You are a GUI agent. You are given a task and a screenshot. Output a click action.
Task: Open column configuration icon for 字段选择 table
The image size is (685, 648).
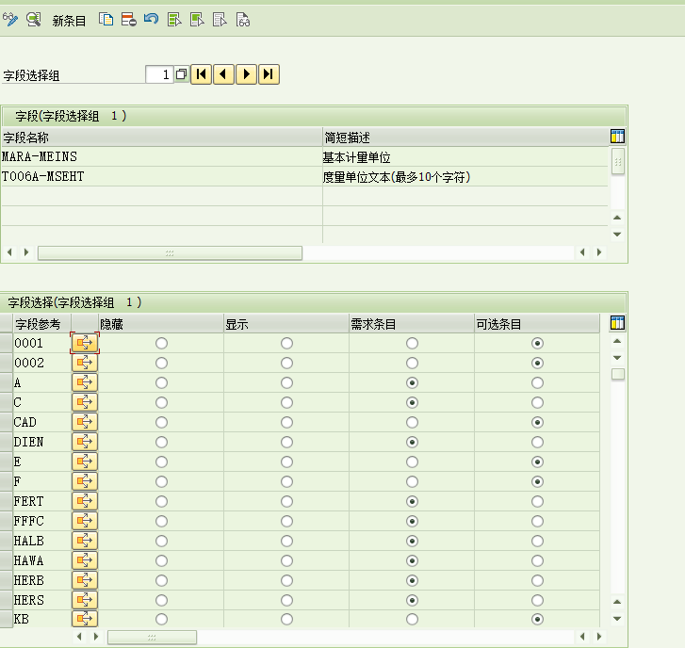point(618,323)
